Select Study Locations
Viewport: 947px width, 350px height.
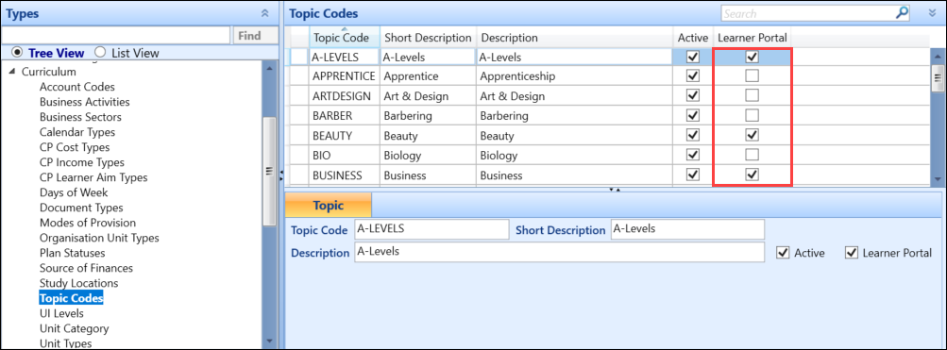click(78, 283)
